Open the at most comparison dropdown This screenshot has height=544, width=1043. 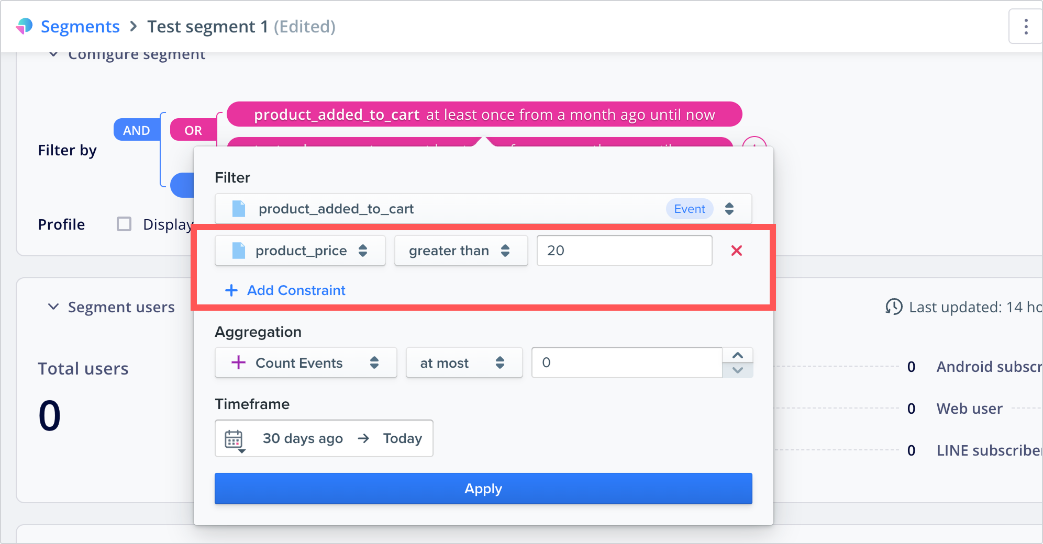[x=463, y=362]
